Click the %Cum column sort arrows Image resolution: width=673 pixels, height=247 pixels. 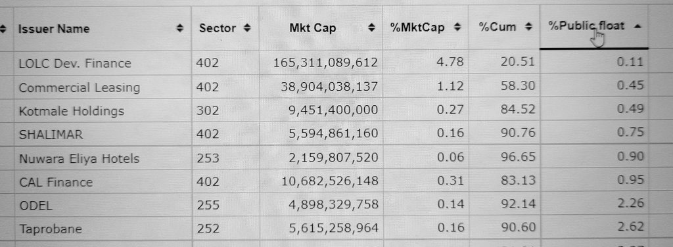(x=528, y=27)
